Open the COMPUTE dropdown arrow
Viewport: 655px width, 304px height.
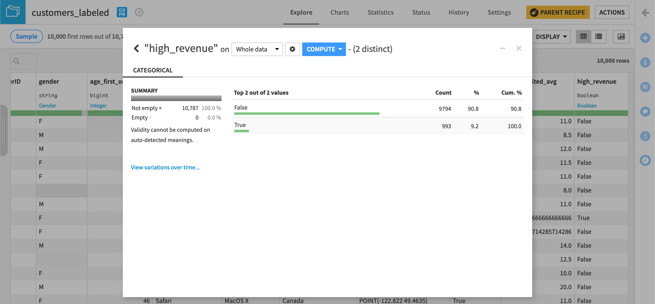click(x=340, y=49)
